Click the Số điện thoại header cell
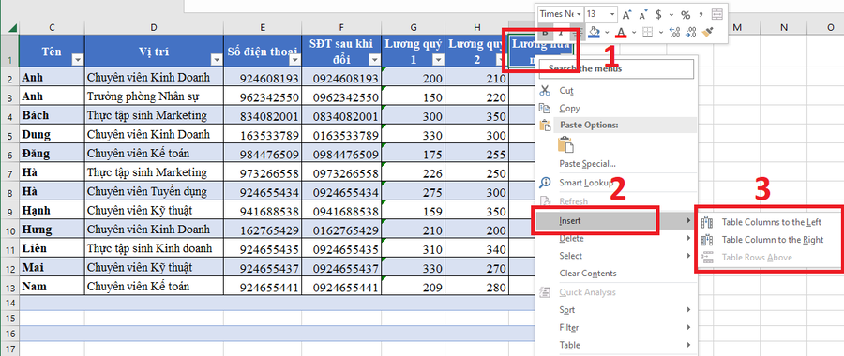 click(263, 52)
